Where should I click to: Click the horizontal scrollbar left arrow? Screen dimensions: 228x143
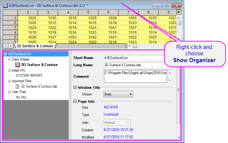pos(129,46)
